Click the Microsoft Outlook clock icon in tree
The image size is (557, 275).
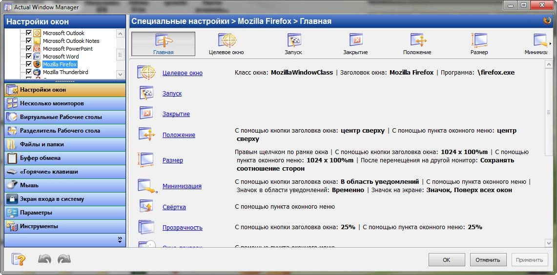[x=37, y=33]
